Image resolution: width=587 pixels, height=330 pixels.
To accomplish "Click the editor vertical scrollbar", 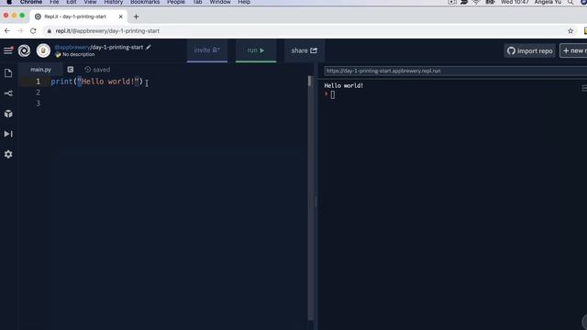I will (310, 198).
